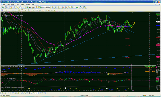Open the Tools menu

22,4
